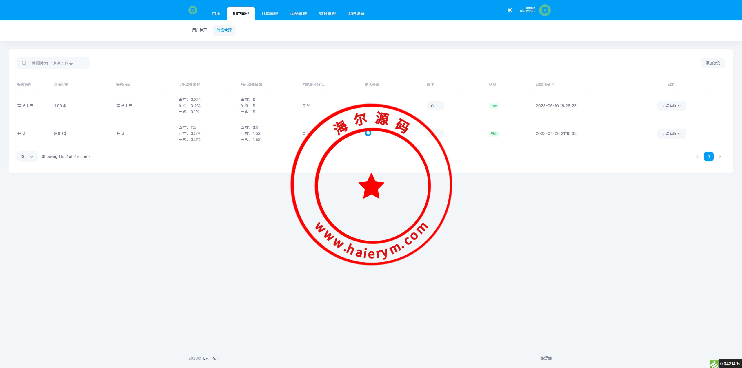The width and height of the screenshot is (742, 368).
Task: Expand 更多操作 for 普通用户 row
Action: (x=671, y=106)
